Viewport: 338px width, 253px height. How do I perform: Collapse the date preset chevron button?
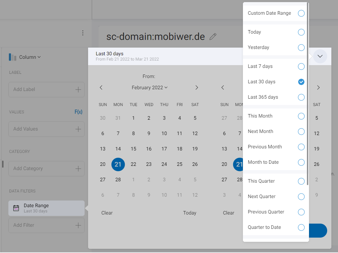(320, 56)
